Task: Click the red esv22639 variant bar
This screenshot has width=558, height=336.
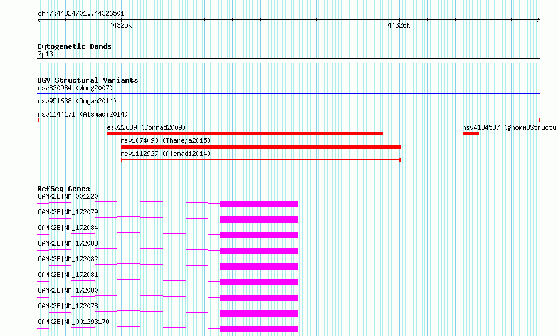Action: pyautogui.click(x=245, y=134)
